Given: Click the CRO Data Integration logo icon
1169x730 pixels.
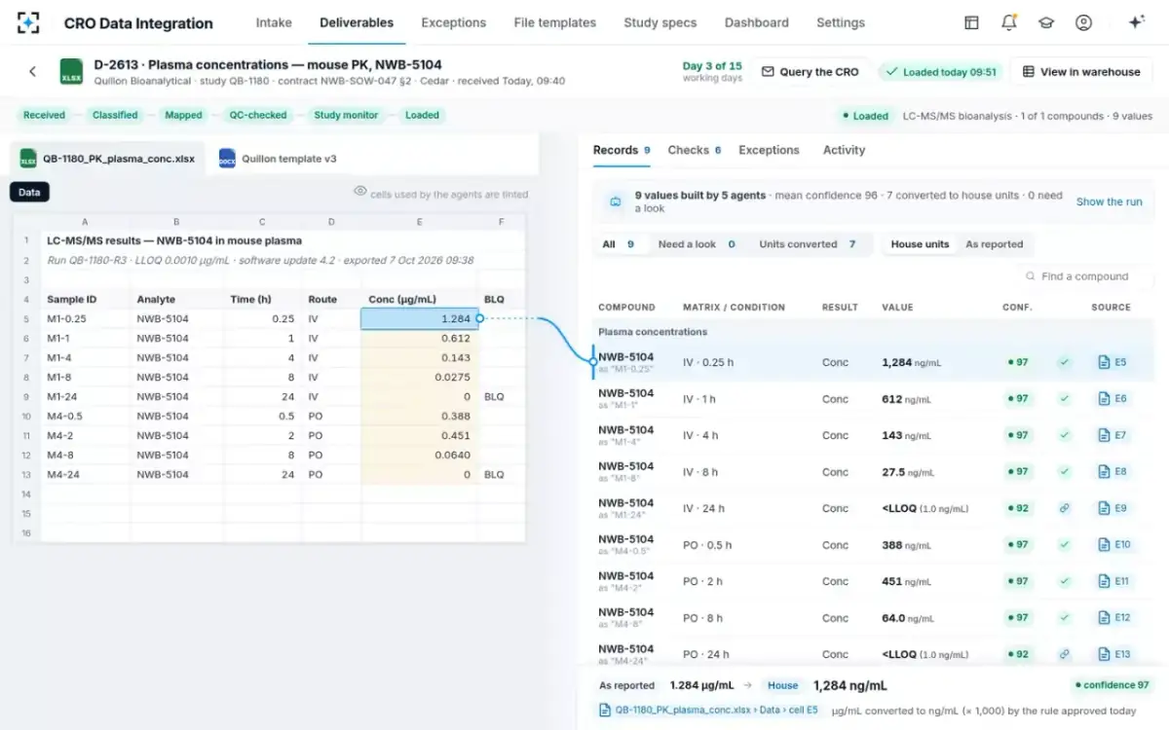Looking at the screenshot, I should pos(29,22).
